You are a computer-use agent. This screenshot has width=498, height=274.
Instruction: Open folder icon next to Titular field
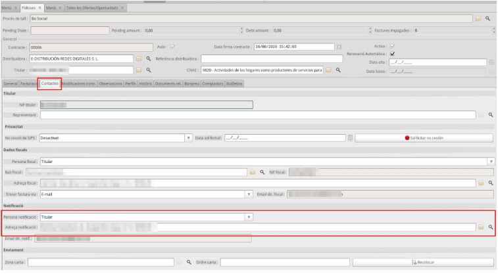click(139, 70)
